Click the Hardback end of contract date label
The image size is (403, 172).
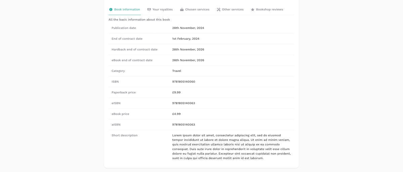pos(134,49)
